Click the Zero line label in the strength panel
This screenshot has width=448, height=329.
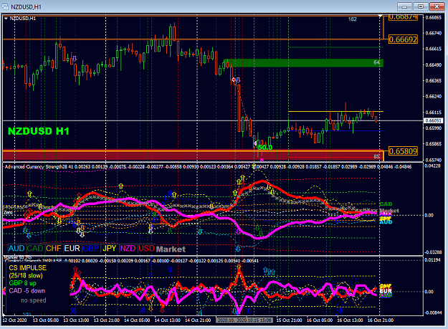click(x=8, y=212)
